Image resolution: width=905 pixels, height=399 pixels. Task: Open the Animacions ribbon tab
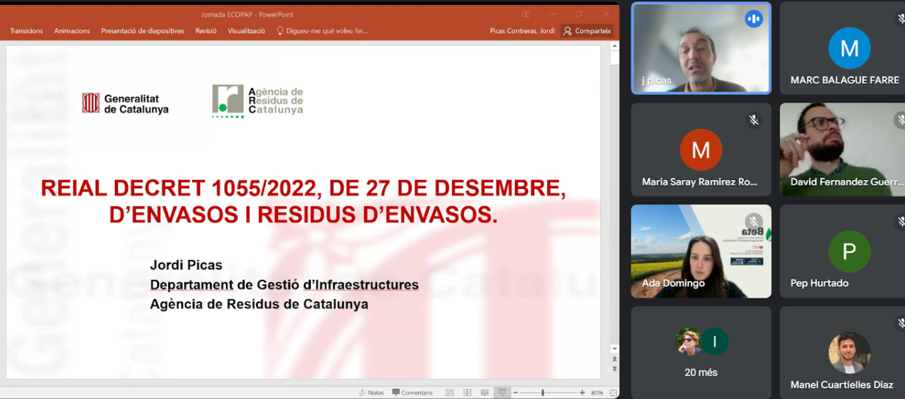(x=72, y=31)
